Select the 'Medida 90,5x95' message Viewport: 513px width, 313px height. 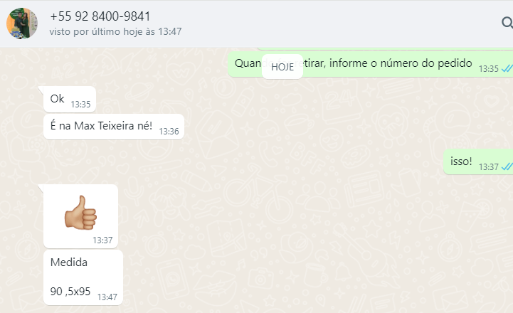click(83, 277)
